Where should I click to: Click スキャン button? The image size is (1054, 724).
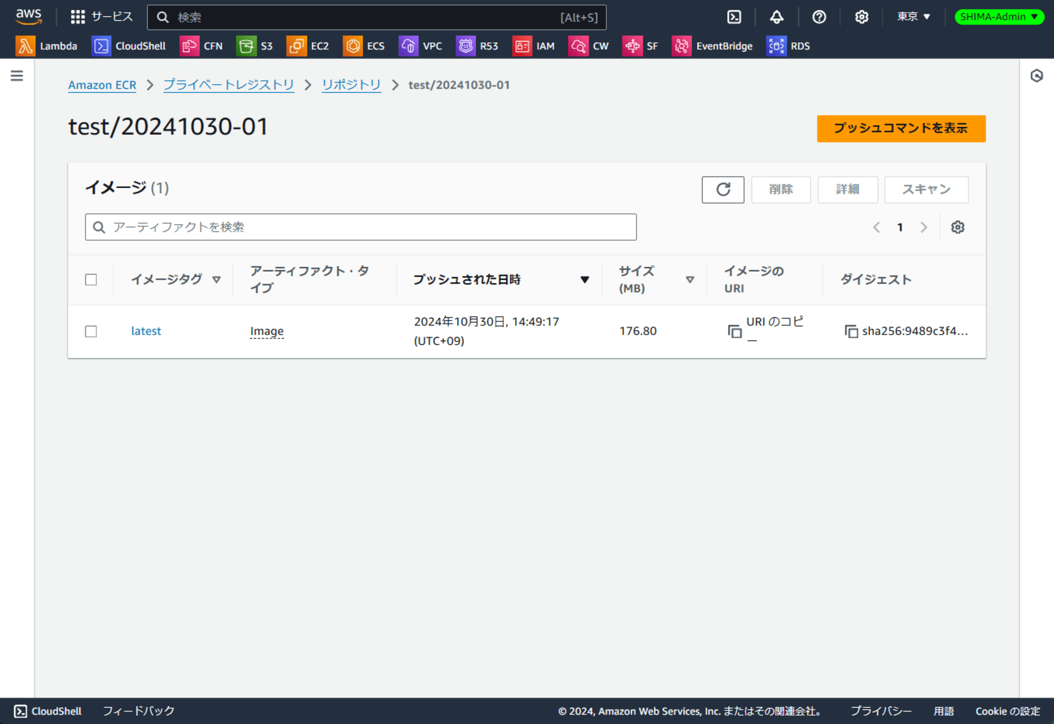[x=926, y=190]
